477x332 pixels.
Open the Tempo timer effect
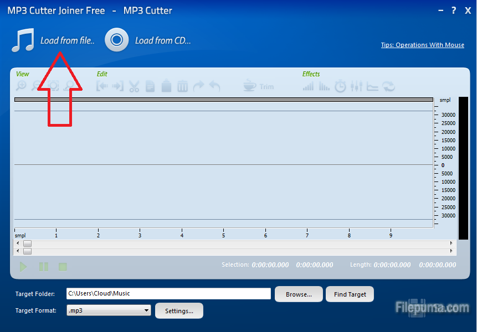pyautogui.click(x=340, y=86)
